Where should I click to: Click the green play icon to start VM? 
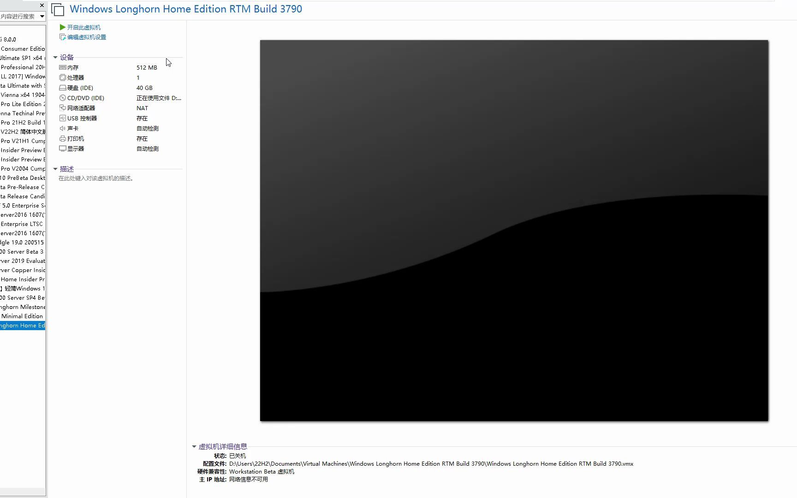[x=62, y=27]
